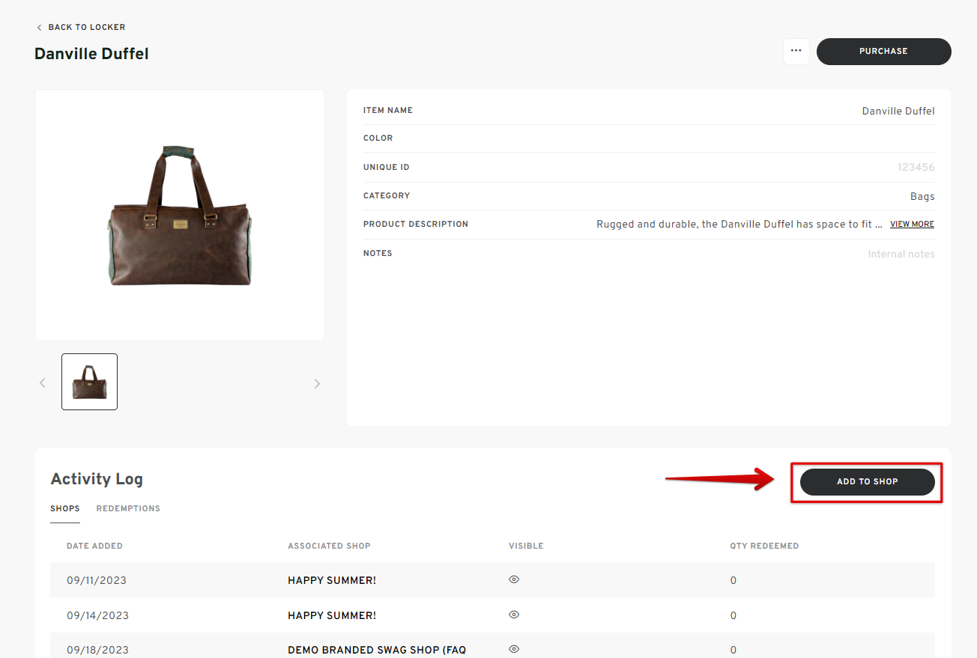This screenshot has width=977, height=658.
Task: Click the Date Added column header
Action: (x=94, y=546)
